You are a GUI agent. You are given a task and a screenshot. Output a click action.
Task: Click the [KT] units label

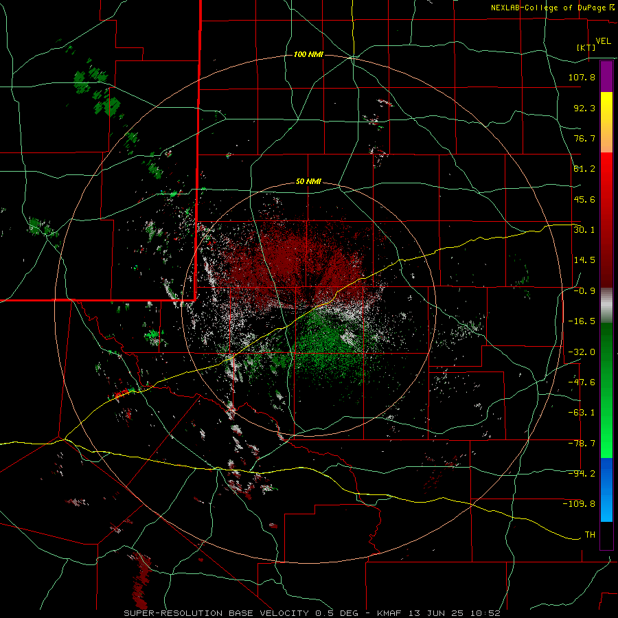tap(586, 47)
